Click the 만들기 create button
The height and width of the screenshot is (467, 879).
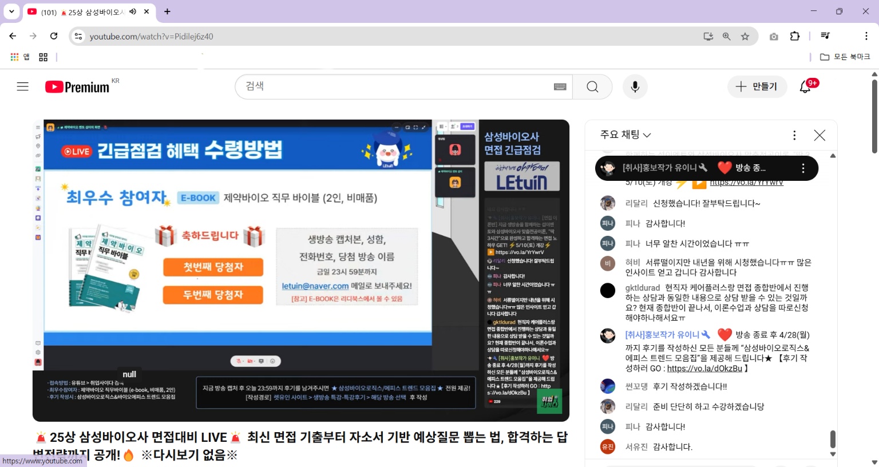pos(757,86)
